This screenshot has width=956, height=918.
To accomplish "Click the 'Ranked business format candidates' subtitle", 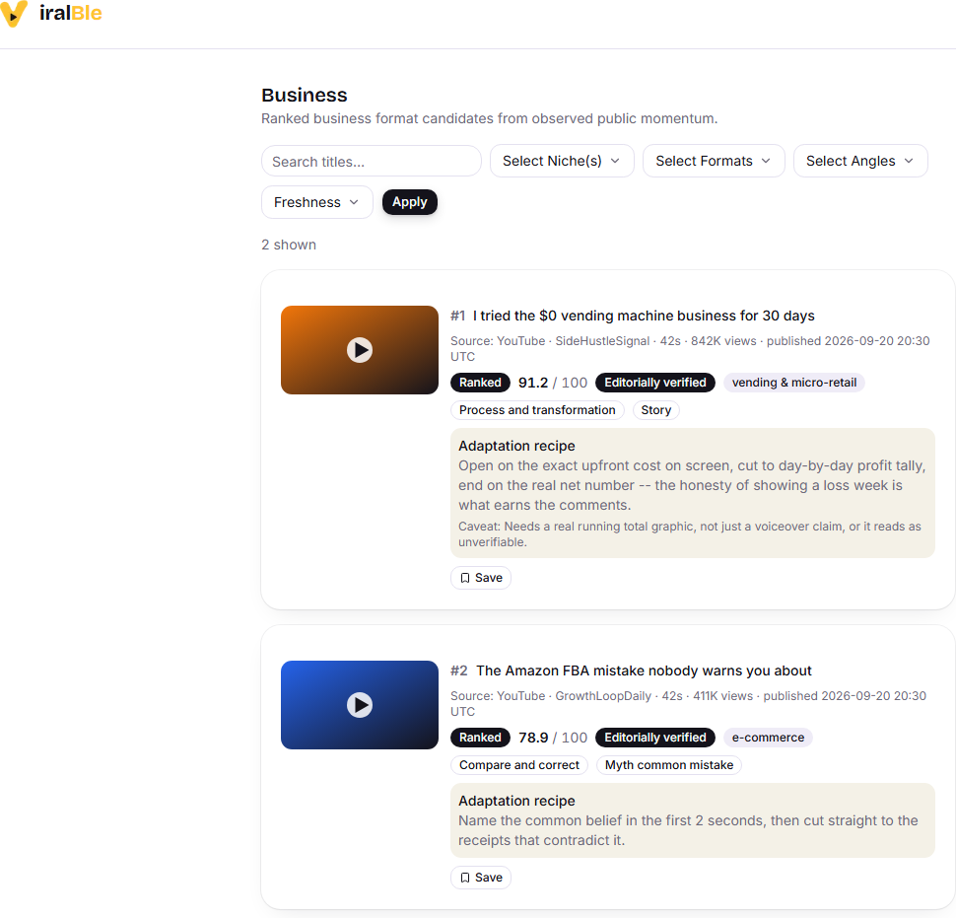I will 489,118.
